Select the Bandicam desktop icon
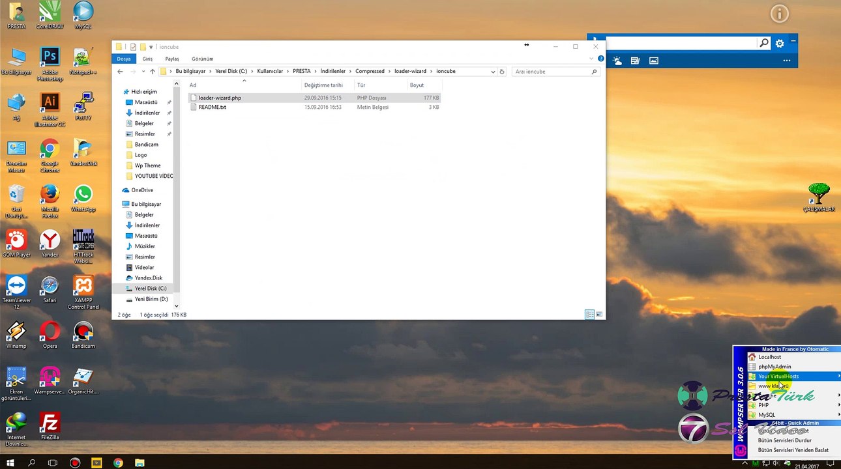This screenshot has height=469, width=841. click(x=83, y=335)
